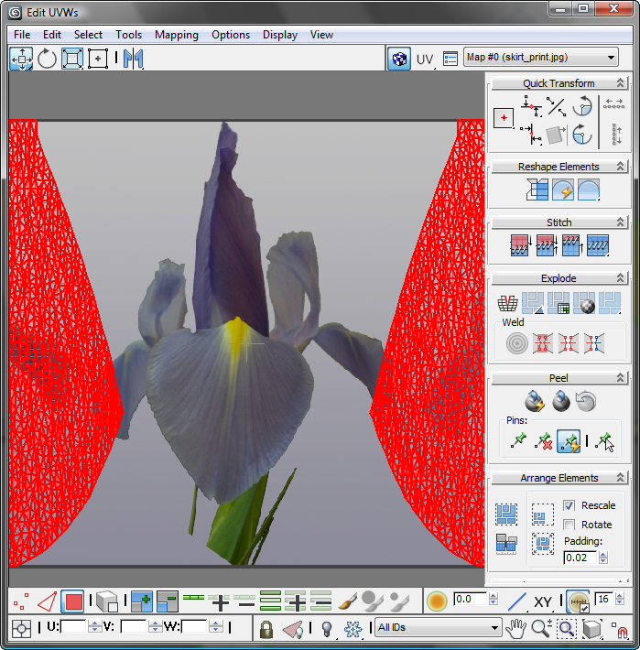Open the Mapping menu
Screen dimensions: 640x650
pyautogui.click(x=176, y=35)
